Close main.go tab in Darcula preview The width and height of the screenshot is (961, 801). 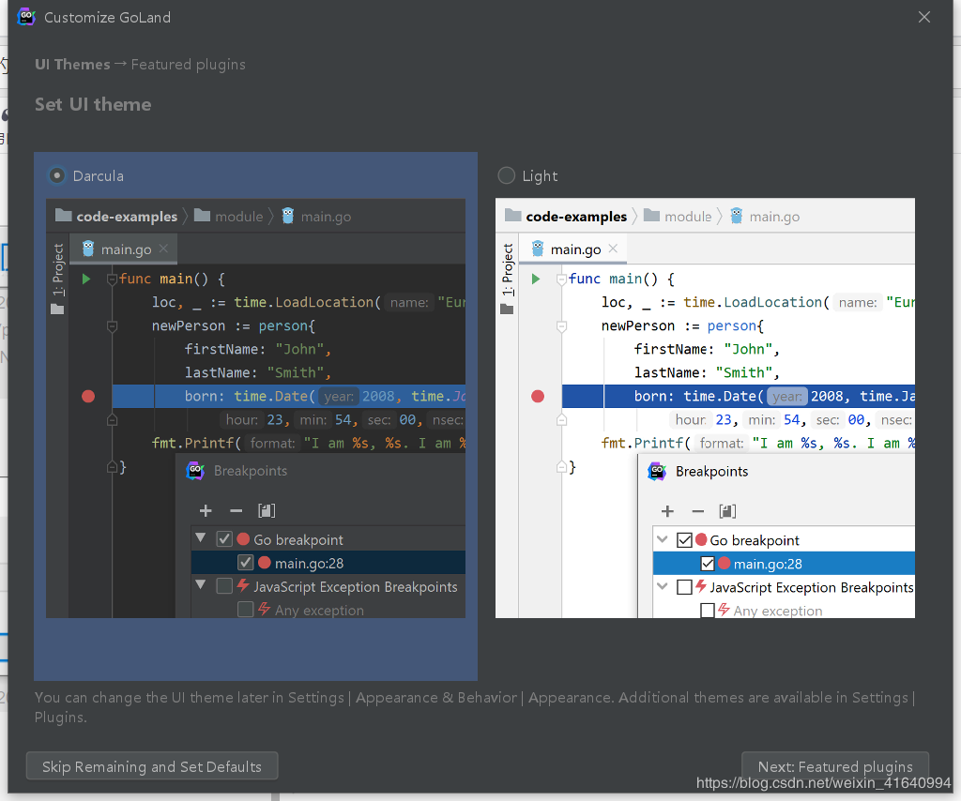click(x=163, y=248)
